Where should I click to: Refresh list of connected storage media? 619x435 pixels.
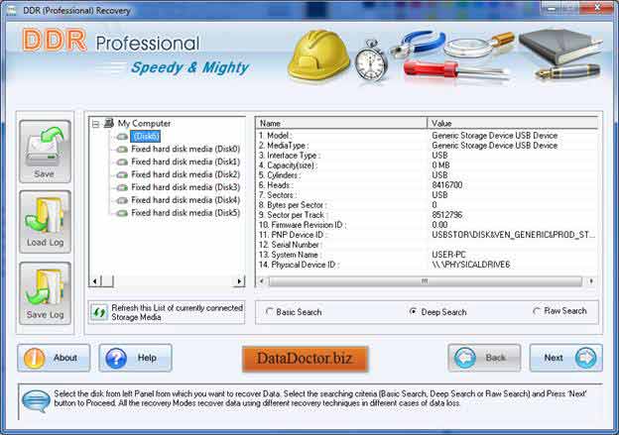click(x=167, y=312)
